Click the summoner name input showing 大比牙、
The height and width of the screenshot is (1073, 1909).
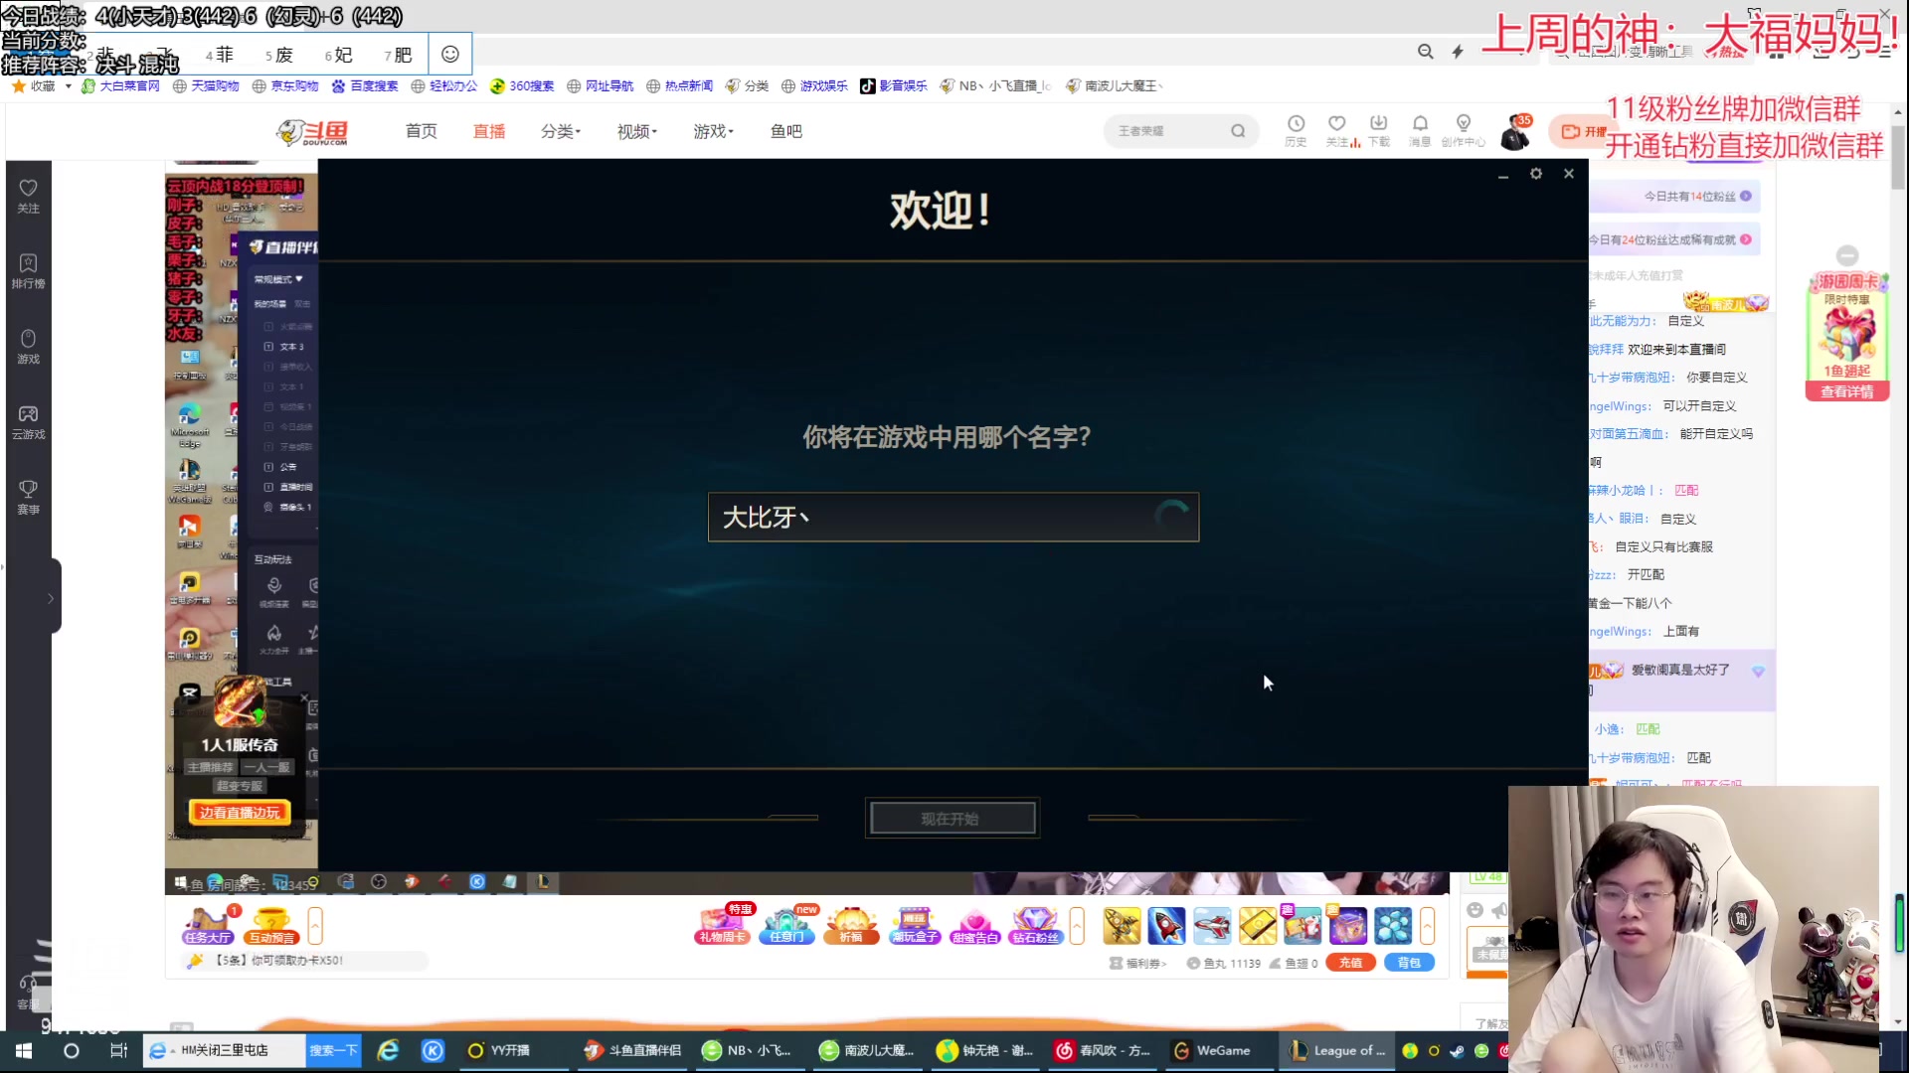pos(953,517)
